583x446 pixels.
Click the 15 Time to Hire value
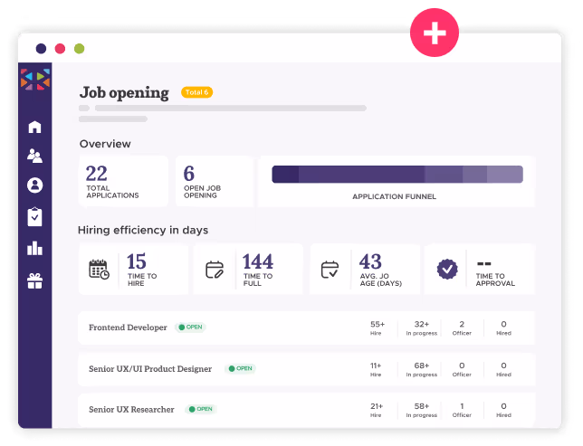pyautogui.click(x=137, y=261)
